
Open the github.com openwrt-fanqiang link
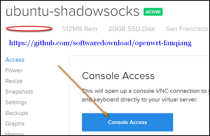100,43
